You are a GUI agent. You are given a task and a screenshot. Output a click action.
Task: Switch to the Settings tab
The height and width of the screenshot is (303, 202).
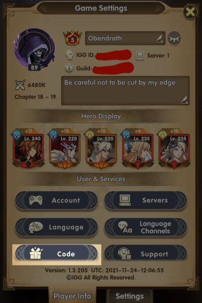coord(129,296)
